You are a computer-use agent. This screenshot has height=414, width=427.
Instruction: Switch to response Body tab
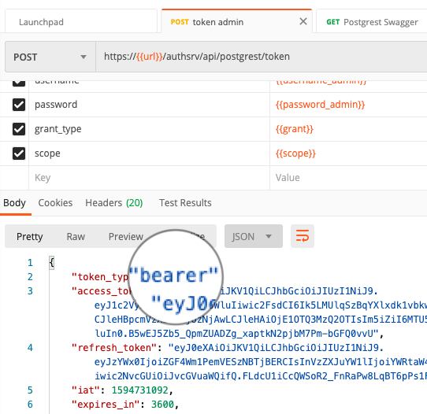[14, 203]
